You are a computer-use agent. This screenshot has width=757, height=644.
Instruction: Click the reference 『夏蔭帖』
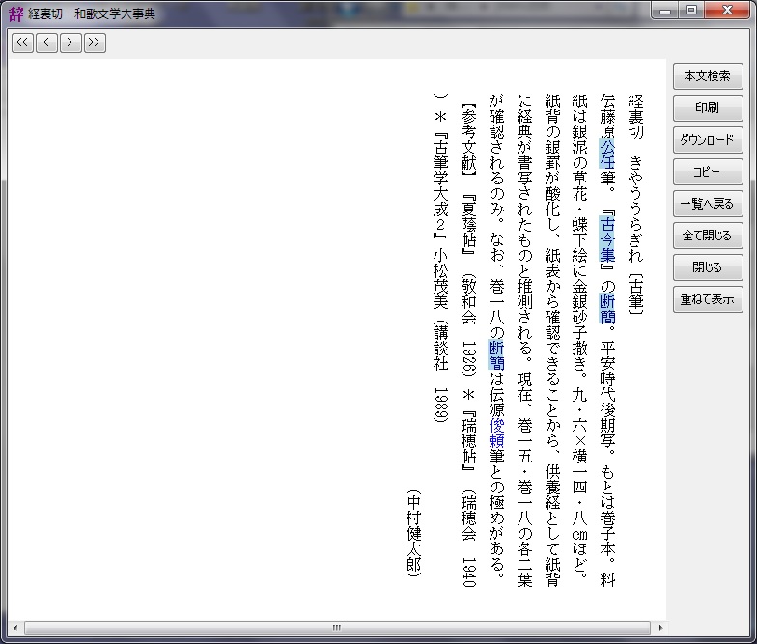[469, 224]
